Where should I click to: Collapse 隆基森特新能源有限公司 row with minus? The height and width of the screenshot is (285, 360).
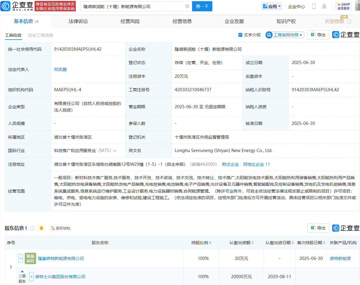pos(21,258)
